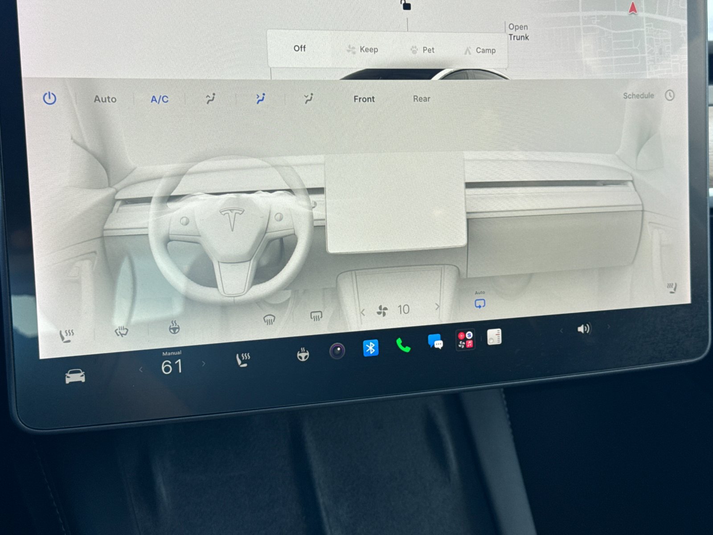
Task: Open the Messages app
Action: point(435,342)
